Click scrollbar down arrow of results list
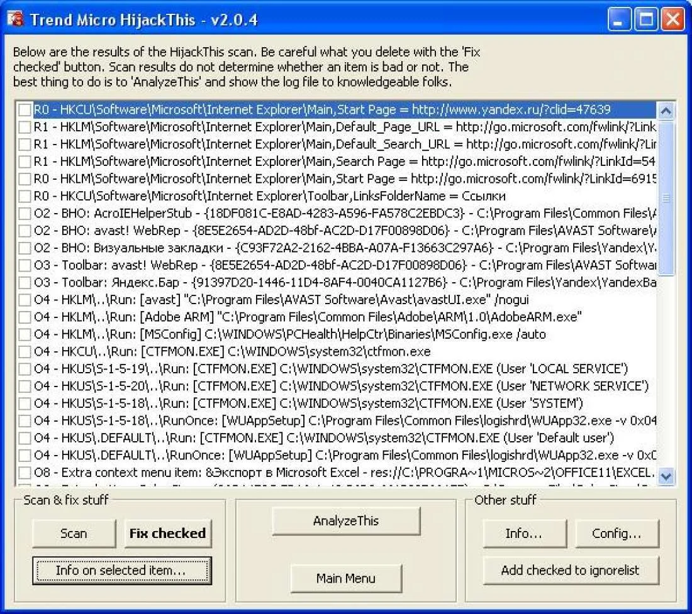This screenshot has width=692, height=614. click(x=666, y=476)
